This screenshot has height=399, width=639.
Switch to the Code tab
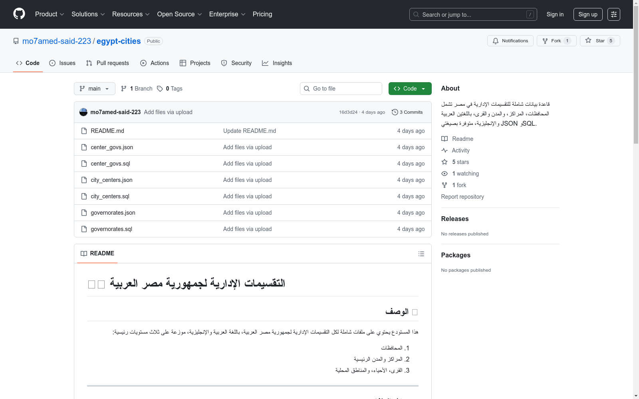point(28,63)
